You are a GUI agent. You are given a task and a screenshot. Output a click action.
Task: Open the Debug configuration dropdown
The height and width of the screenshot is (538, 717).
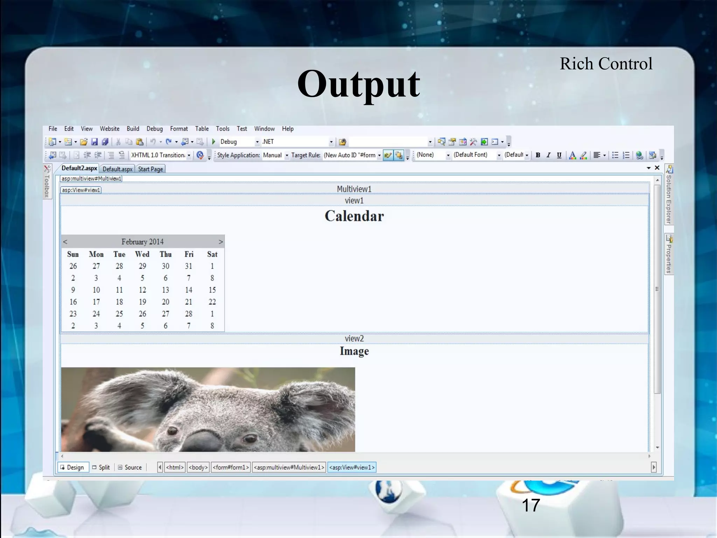coord(257,142)
